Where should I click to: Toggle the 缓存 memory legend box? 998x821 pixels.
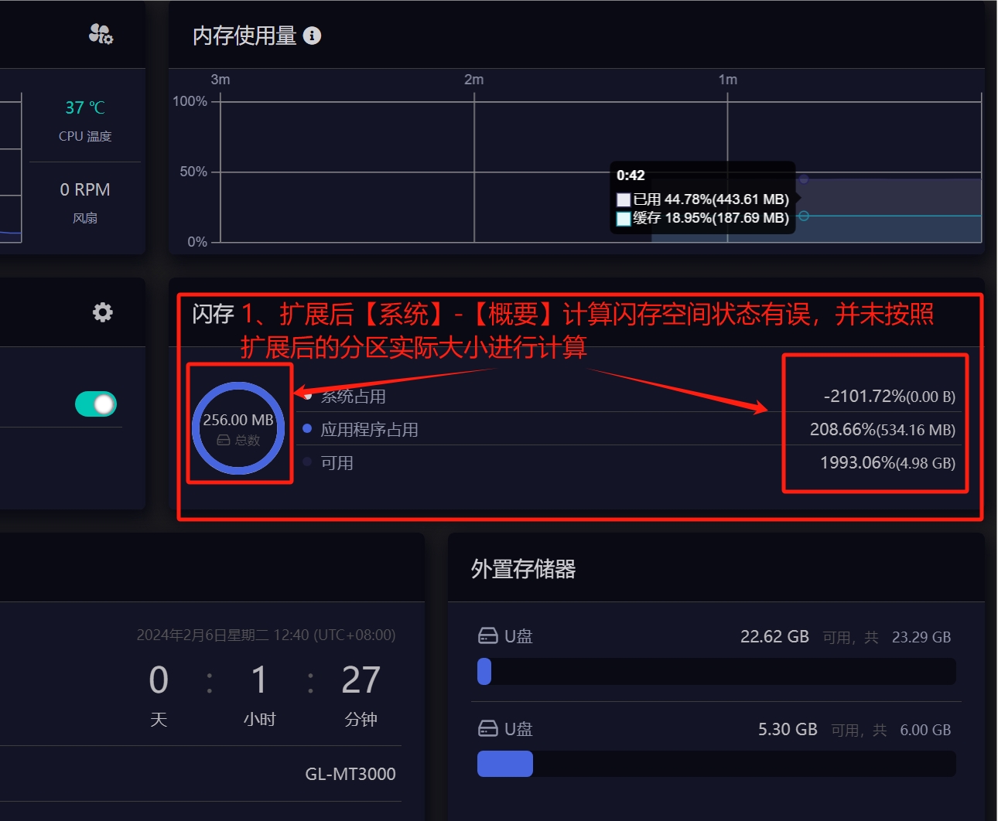point(624,219)
